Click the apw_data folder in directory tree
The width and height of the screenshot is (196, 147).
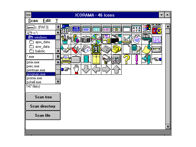(x=42, y=42)
